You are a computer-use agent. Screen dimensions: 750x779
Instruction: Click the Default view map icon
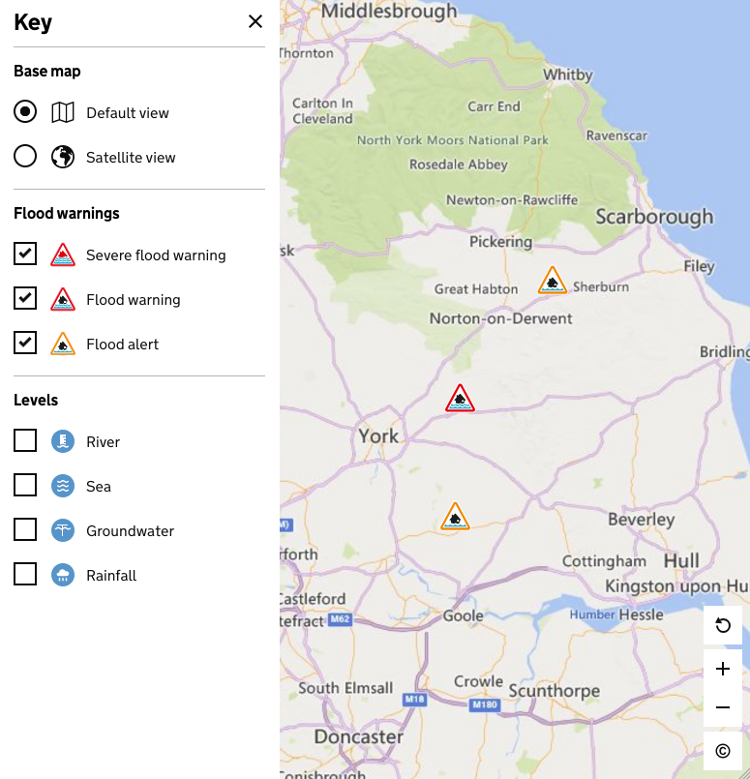click(63, 112)
